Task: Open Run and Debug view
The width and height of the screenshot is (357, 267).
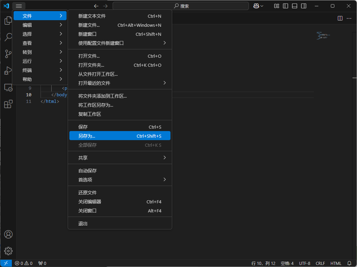Action: 8,71
